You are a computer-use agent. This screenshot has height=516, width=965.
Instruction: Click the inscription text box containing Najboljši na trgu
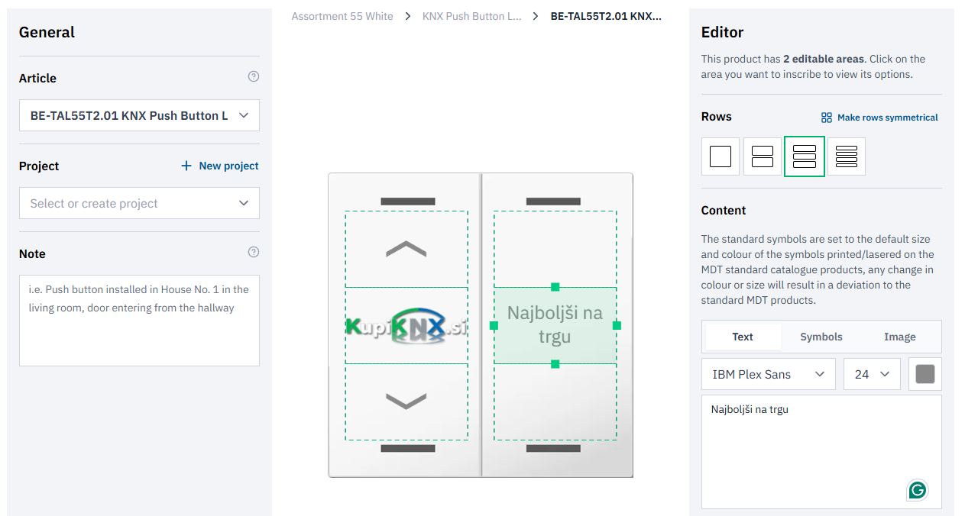point(821,452)
